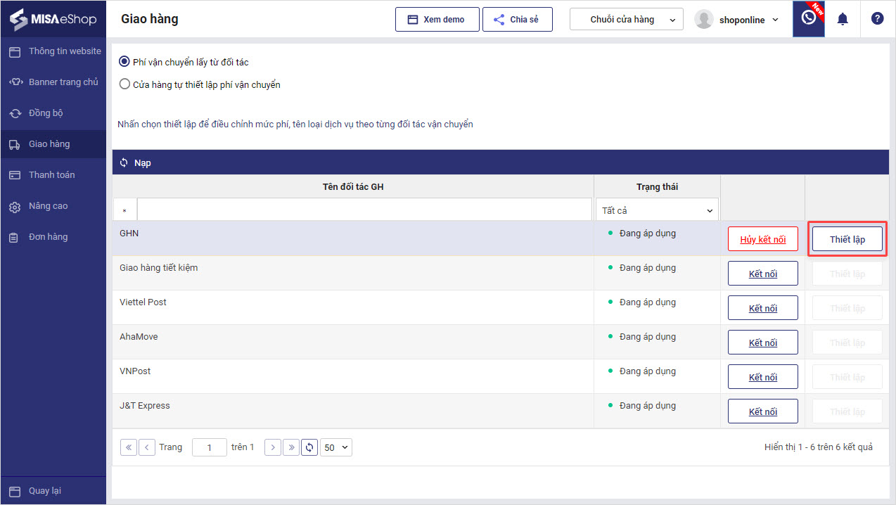The width and height of the screenshot is (896, 505).
Task: Click Kết nối for Viettel Post
Action: 763,308
